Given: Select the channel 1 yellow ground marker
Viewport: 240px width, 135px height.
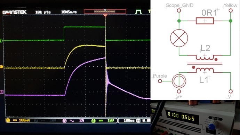Looking at the screenshot, I should [x=1, y=67].
